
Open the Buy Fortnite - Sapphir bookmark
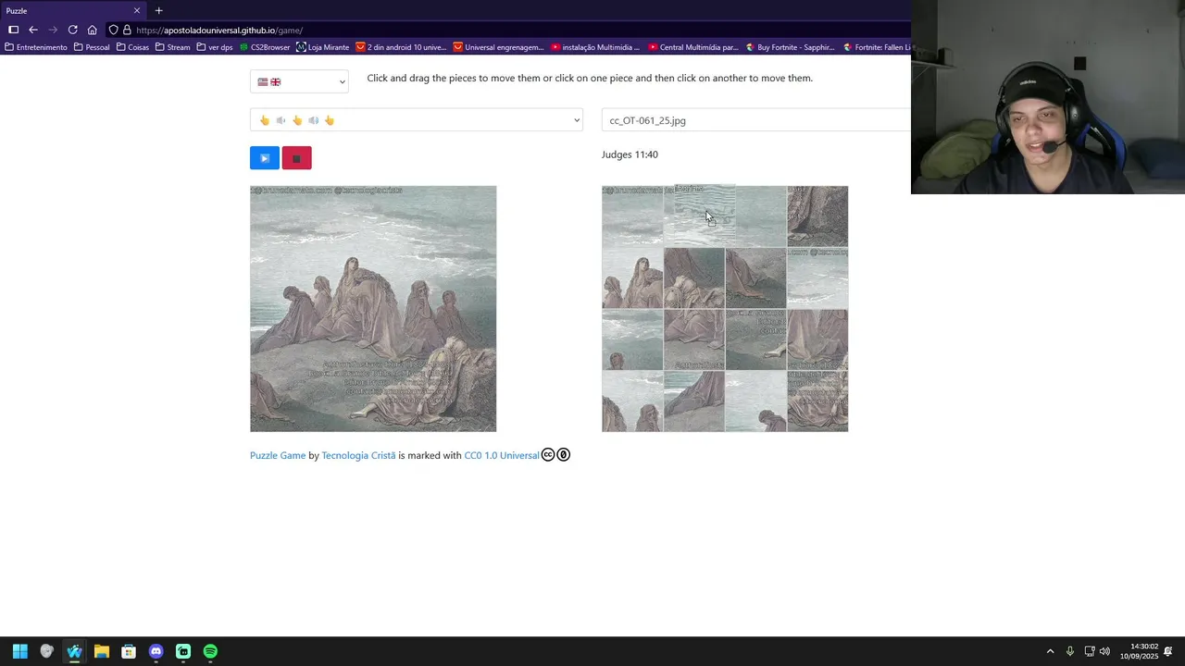coord(791,47)
